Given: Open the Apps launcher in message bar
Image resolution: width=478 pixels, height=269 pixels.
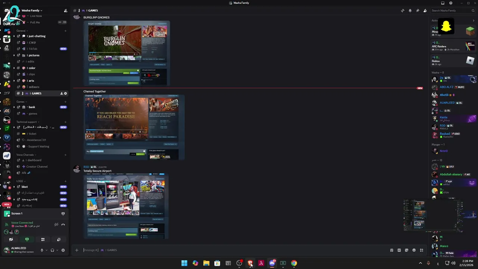Looking at the screenshot, I should pyautogui.click(x=421, y=250).
